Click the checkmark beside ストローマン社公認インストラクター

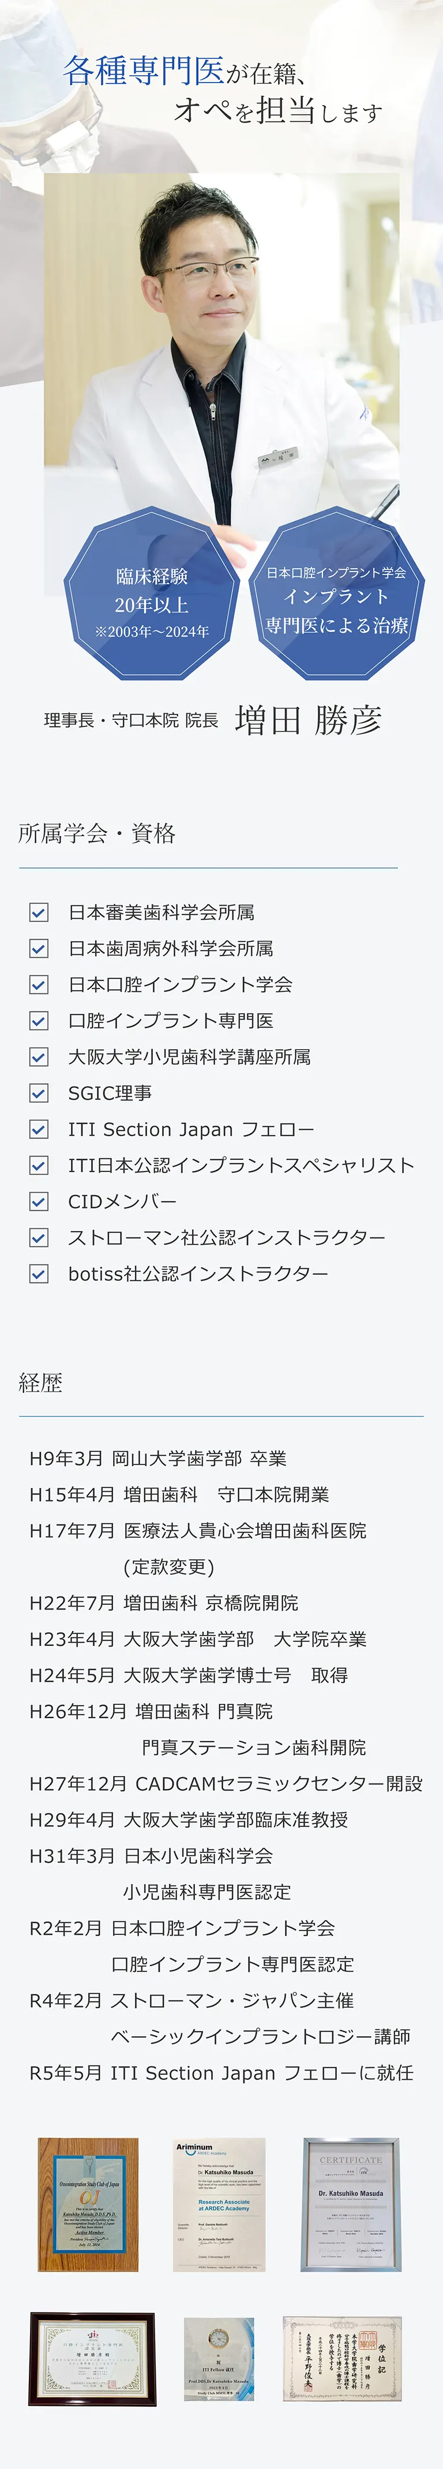tap(38, 1237)
